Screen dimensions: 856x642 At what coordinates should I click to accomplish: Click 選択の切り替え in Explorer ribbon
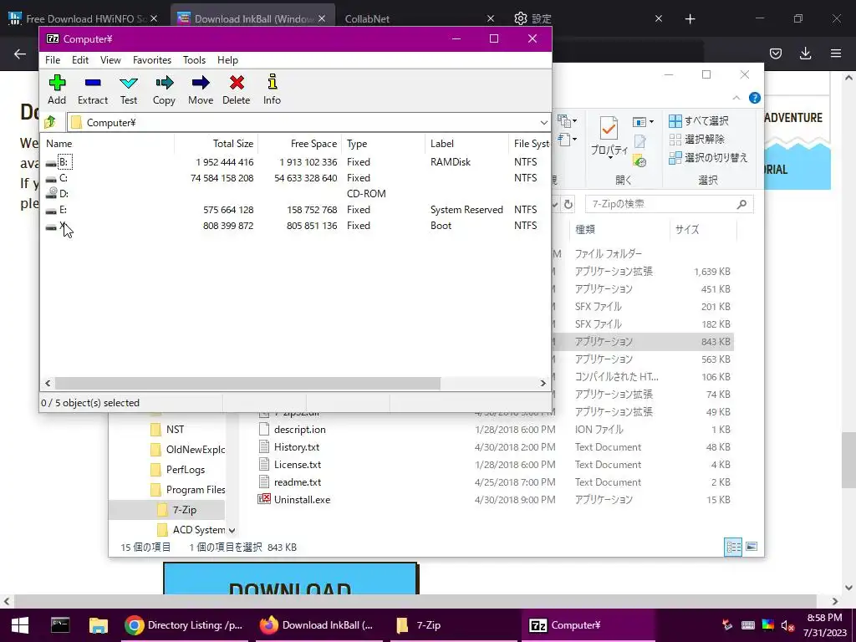(708, 158)
